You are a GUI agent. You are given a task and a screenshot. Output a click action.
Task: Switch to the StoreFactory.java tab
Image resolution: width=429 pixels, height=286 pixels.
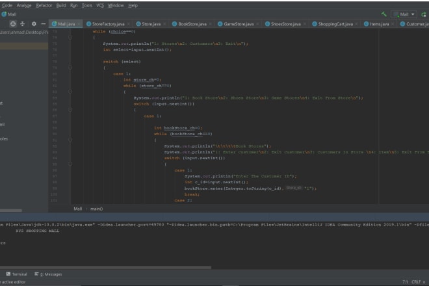click(109, 24)
